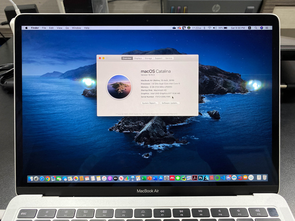Open Apple menu logo
The image size is (295, 221).
pos(27,28)
